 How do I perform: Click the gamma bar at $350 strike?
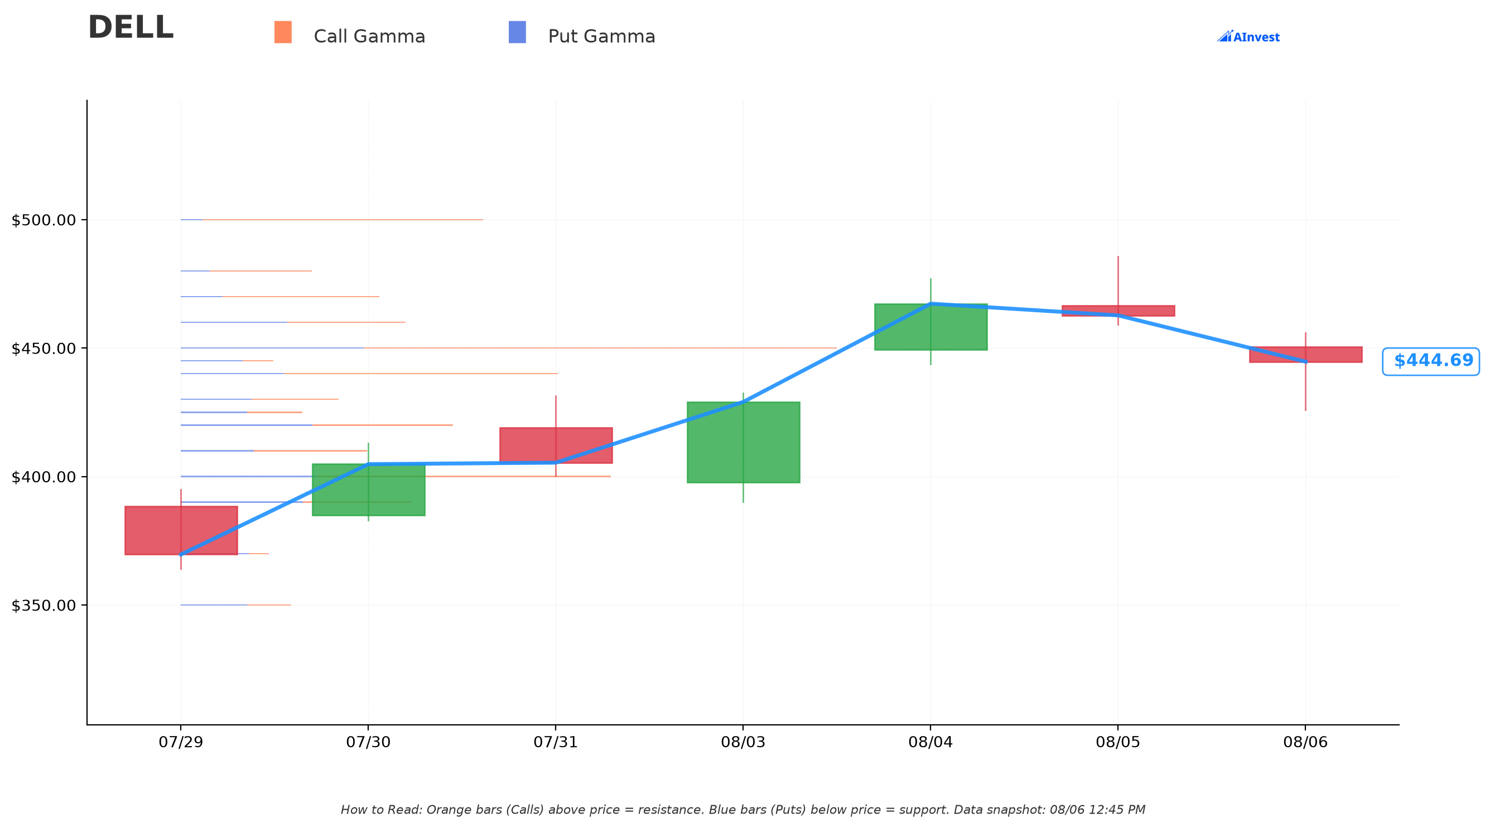click(236, 605)
